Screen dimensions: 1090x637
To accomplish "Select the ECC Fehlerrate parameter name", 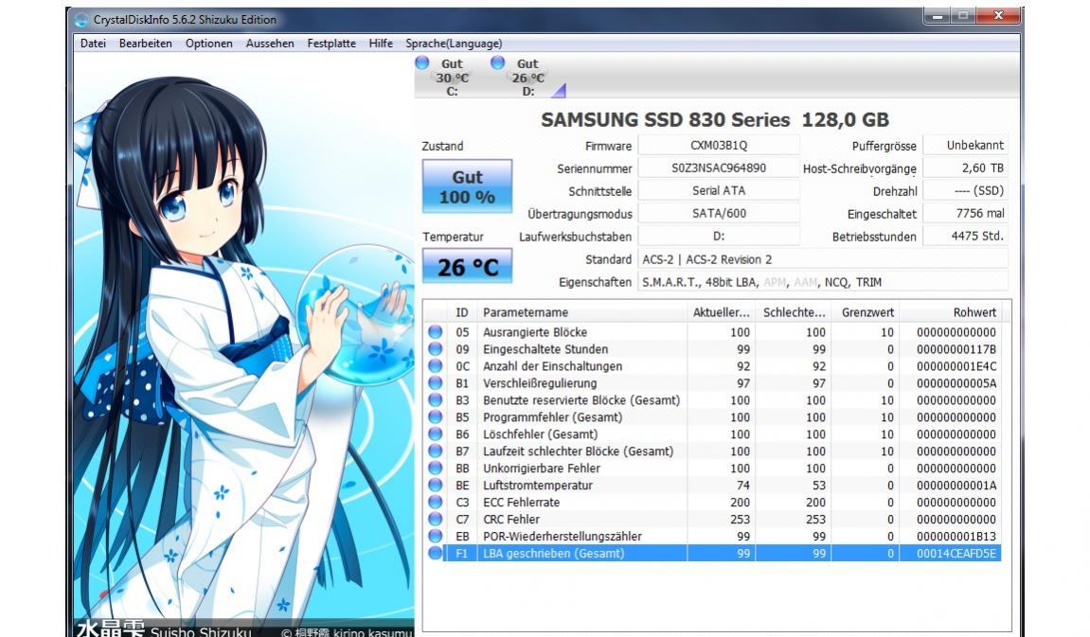I will [x=522, y=503].
